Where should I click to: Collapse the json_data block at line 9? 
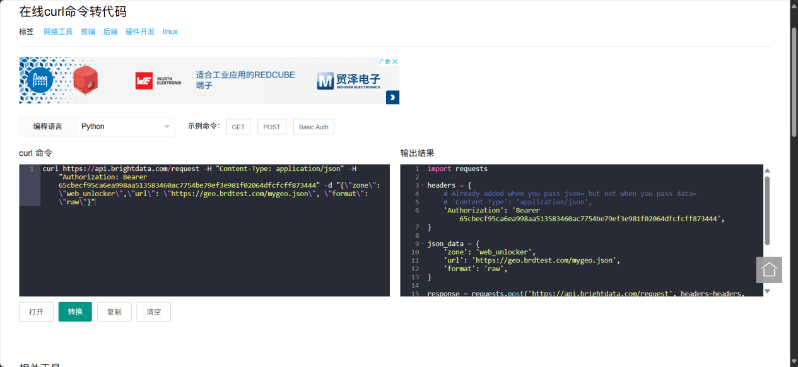(x=423, y=243)
